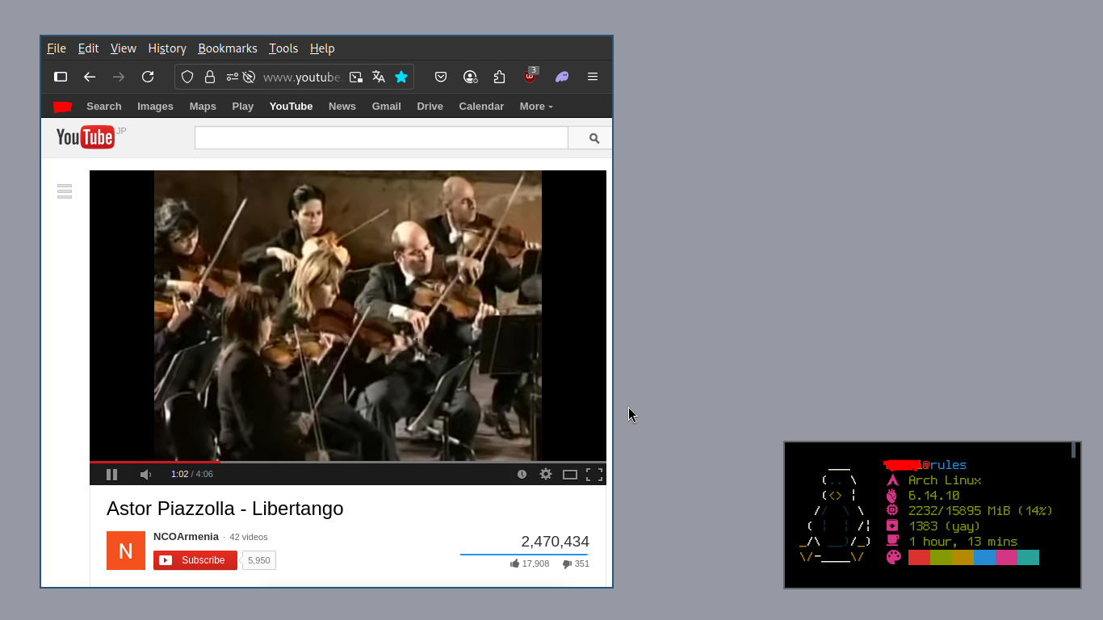Toggle theater mode on the player
1103x620 pixels.
point(570,475)
